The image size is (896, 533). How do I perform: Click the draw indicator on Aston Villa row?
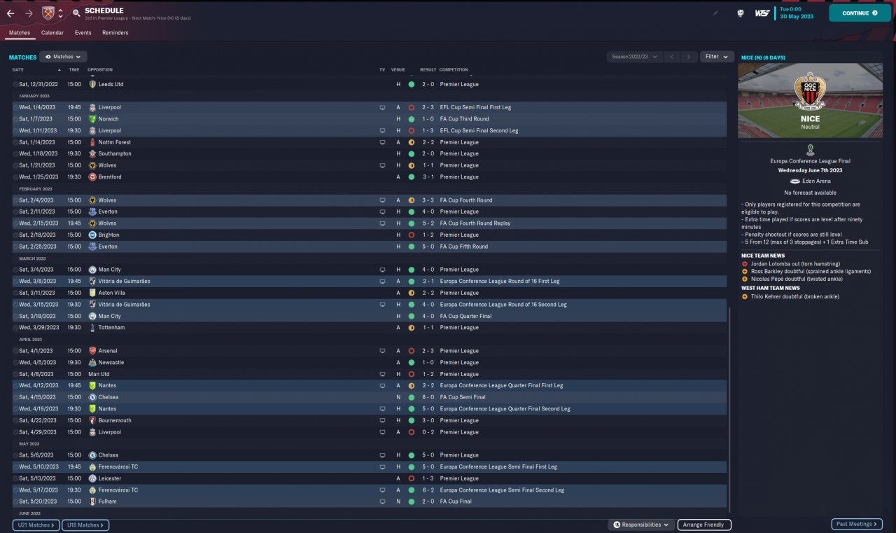click(x=411, y=293)
